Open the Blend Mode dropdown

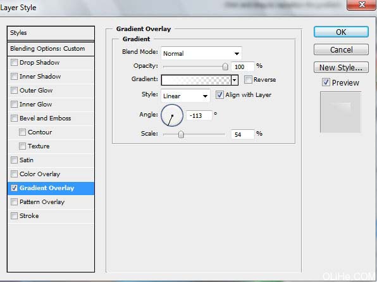[201, 53]
